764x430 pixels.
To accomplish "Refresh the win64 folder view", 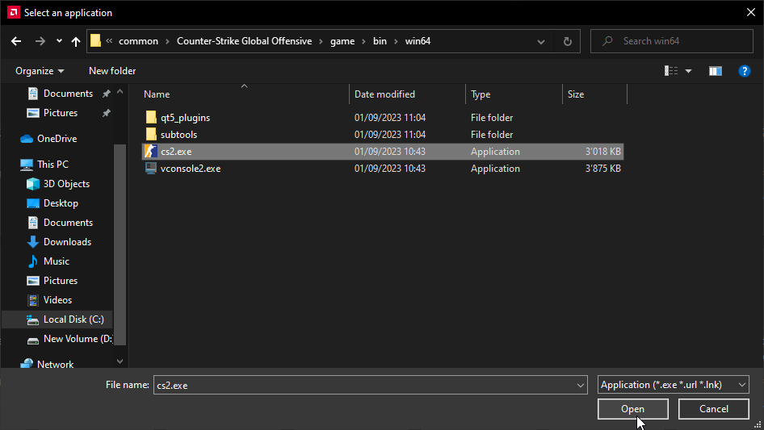I will pyautogui.click(x=567, y=41).
